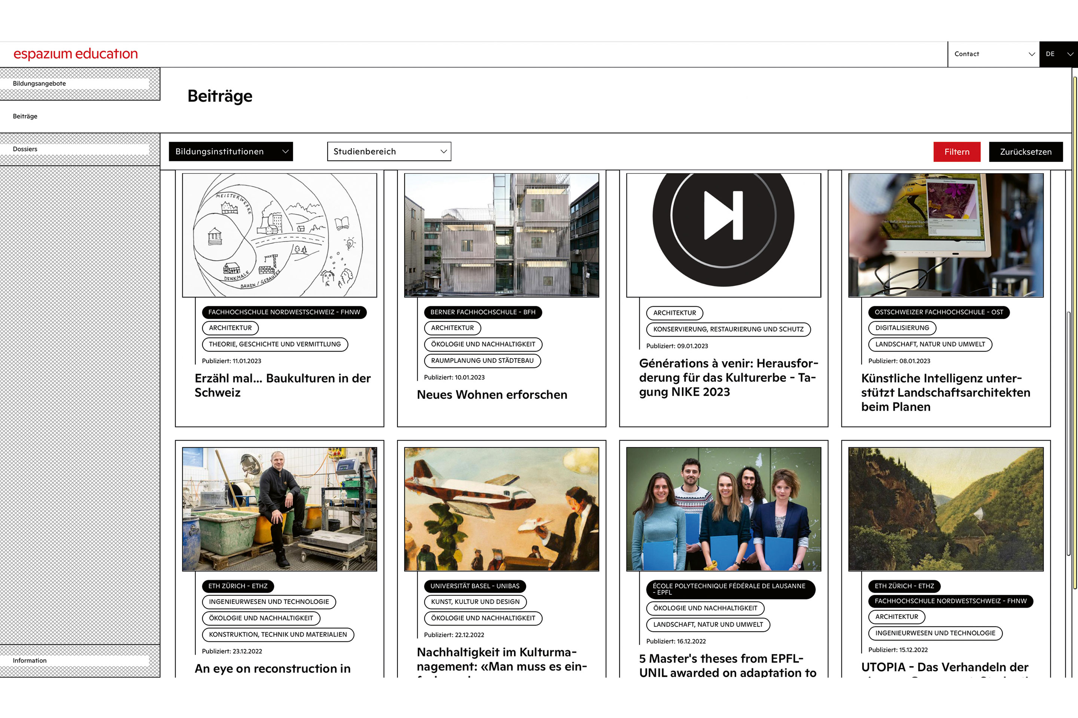
Task: Select Ökologie und Nachhaltigkeit tag on Kulturmanagement card
Action: click(483, 618)
